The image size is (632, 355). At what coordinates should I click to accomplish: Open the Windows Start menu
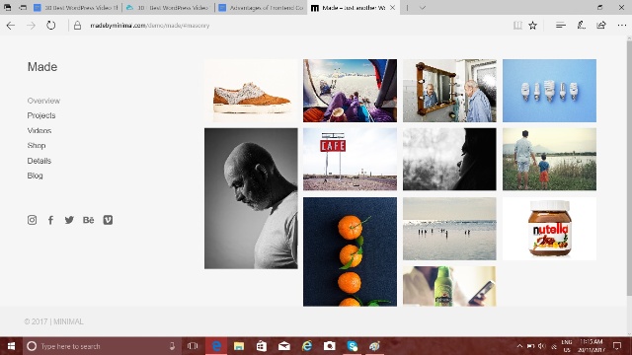[11, 346]
